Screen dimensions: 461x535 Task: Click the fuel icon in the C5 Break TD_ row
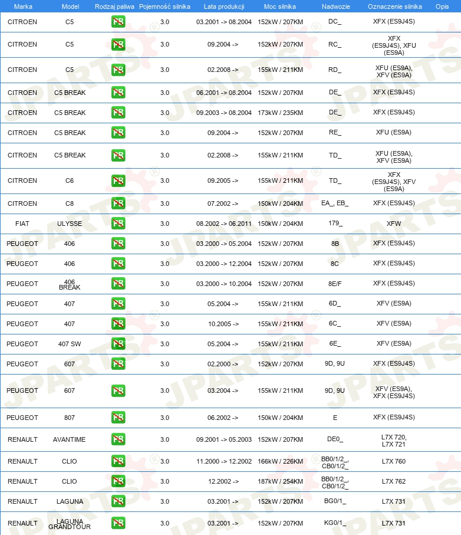118,155
